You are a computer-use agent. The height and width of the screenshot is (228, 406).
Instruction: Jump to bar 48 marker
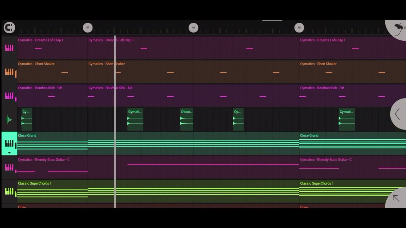click(193, 28)
